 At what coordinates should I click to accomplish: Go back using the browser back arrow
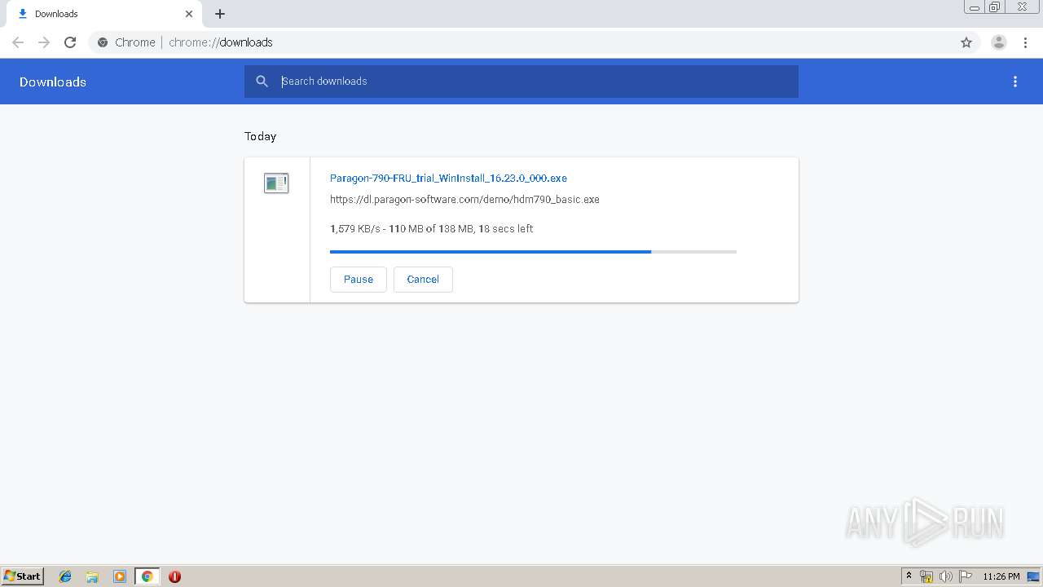click(x=18, y=42)
